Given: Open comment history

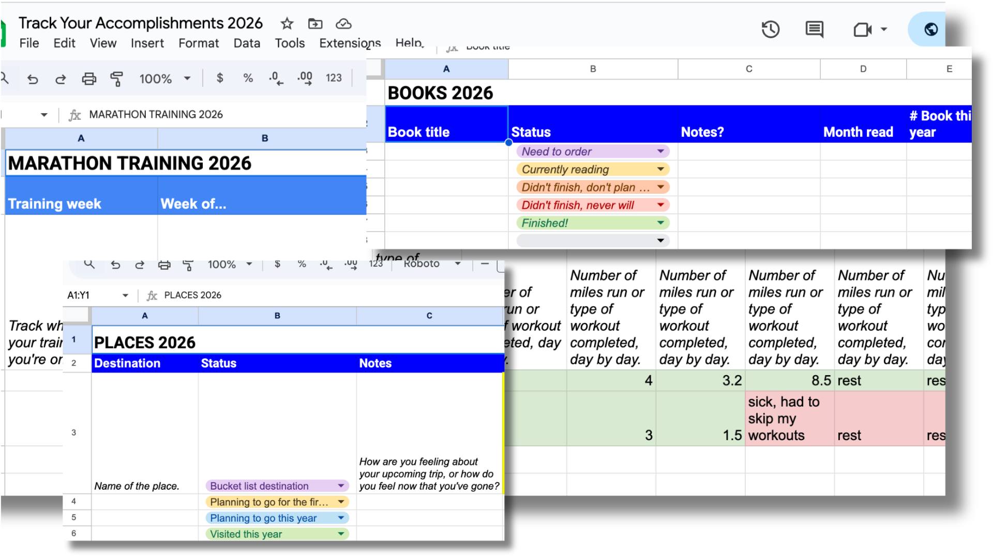Looking at the screenshot, I should point(814,29).
